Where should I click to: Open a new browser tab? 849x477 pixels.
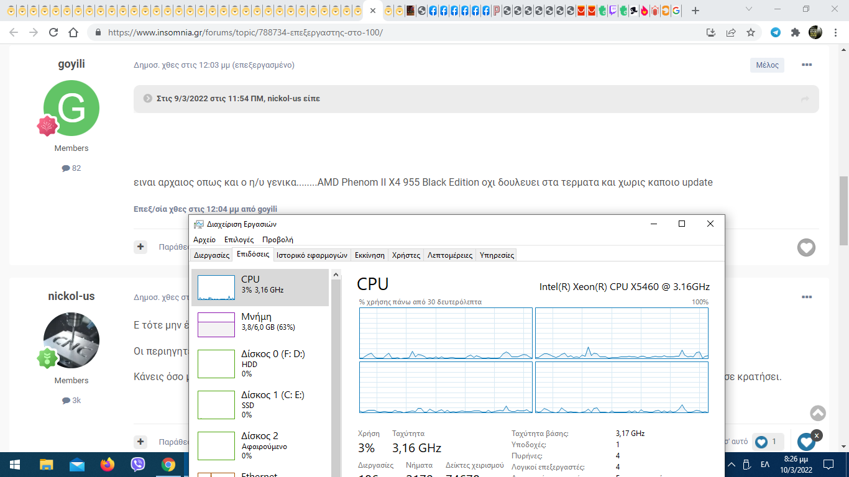pyautogui.click(x=695, y=11)
